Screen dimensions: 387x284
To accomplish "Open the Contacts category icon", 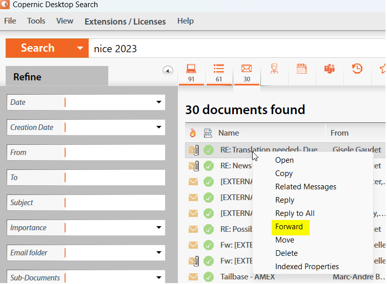I will (274, 70).
